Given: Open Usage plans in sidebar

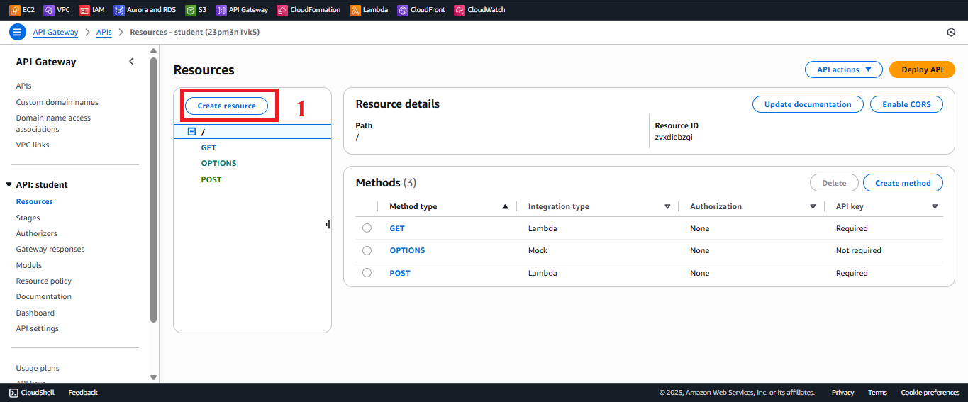Looking at the screenshot, I should tap(38, 368).
